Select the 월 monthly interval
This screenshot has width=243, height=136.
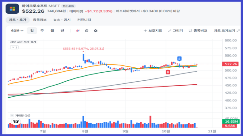point(52,31)
